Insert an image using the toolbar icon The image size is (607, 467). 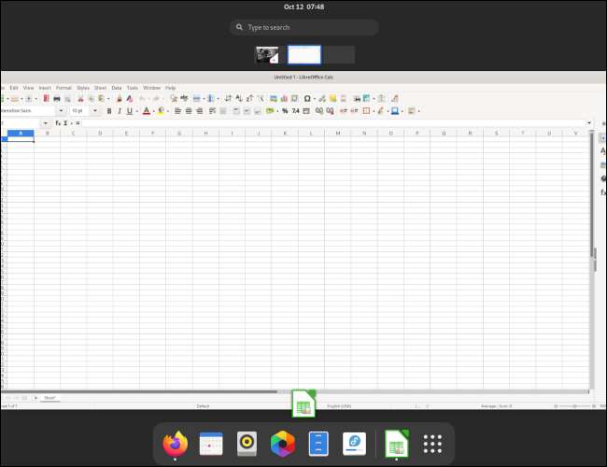point(274,98)
